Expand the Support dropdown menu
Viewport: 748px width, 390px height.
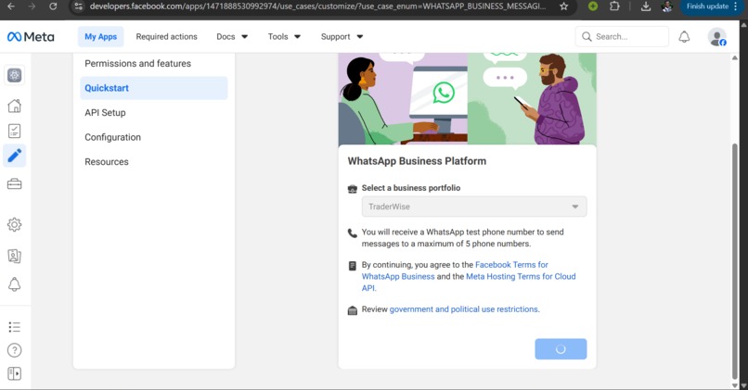(342, 37)
